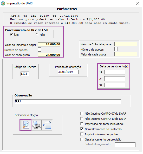Click the 'Parcelamento do IR e da CSLL' group title
Screen dimensions: 143x154
click(27, 30)
